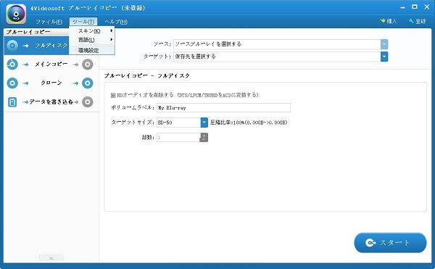Screen dimensions: 435x269
Task: Select the データを書き込む mode
Action: [51, 102]
